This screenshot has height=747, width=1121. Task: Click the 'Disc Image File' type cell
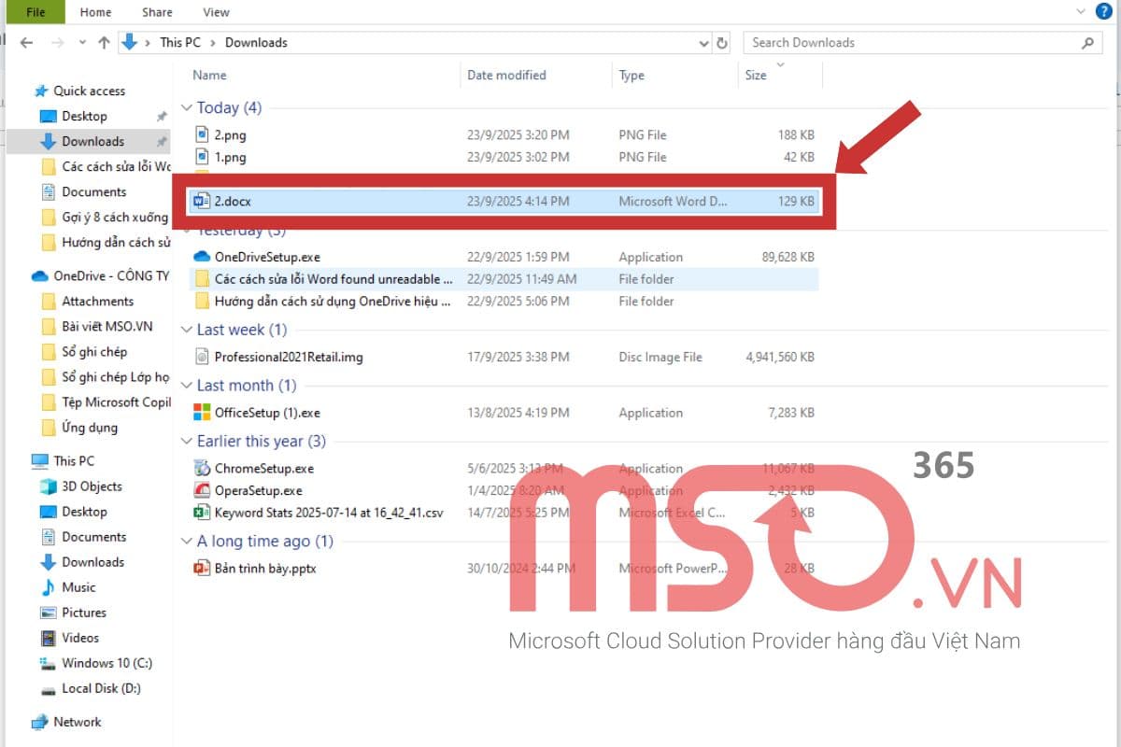click(660, 357)
